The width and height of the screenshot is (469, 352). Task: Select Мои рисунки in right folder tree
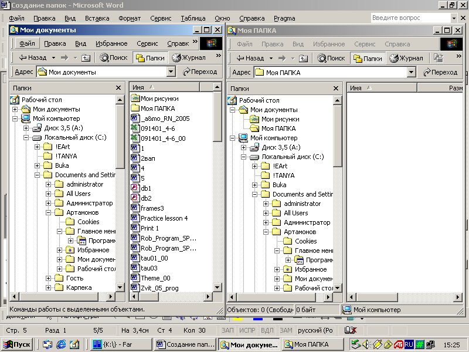(x=274, y=119)
